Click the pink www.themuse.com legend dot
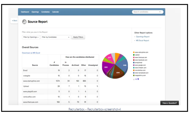The width and height of the screenshot is (189, 114). click(134, 58)
